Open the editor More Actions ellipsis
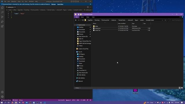 click(x=90, y=7)
